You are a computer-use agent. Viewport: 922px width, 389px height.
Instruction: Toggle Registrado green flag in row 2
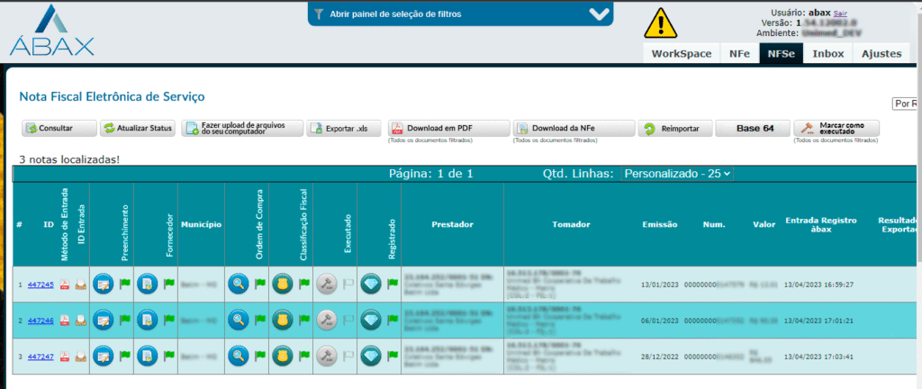[393, 320]
